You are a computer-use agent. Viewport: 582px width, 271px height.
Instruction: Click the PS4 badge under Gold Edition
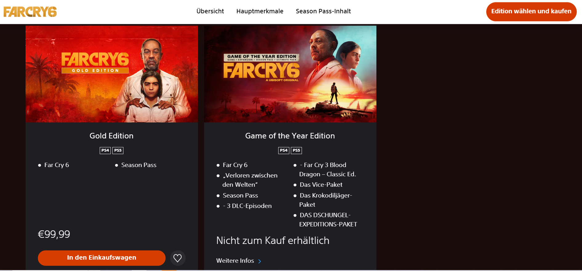tap(105, 150)
